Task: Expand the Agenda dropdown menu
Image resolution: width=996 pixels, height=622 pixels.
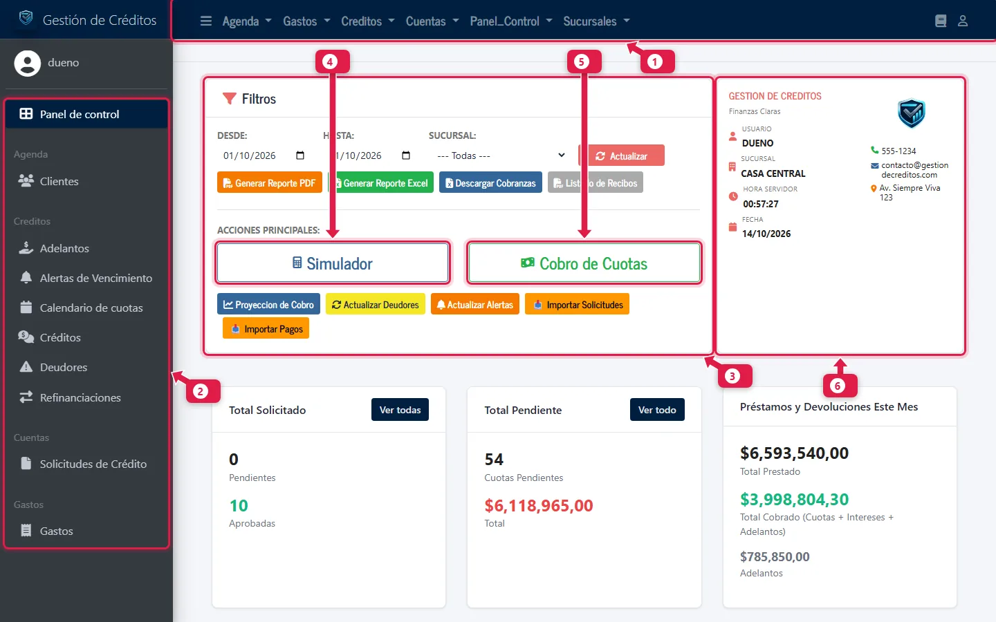Action: point(247,21)
